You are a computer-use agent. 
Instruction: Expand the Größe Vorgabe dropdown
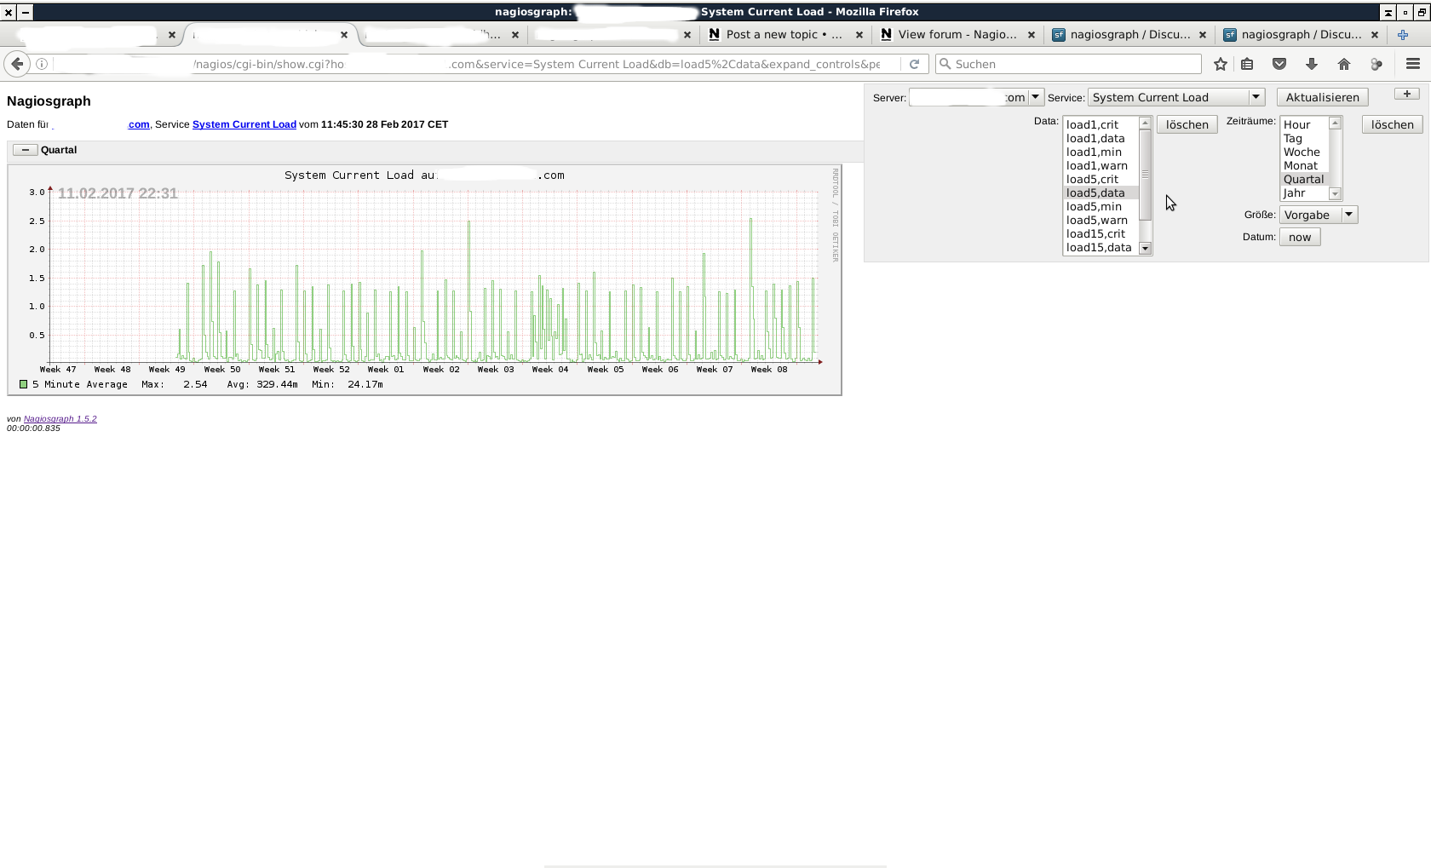point(1318,215)
